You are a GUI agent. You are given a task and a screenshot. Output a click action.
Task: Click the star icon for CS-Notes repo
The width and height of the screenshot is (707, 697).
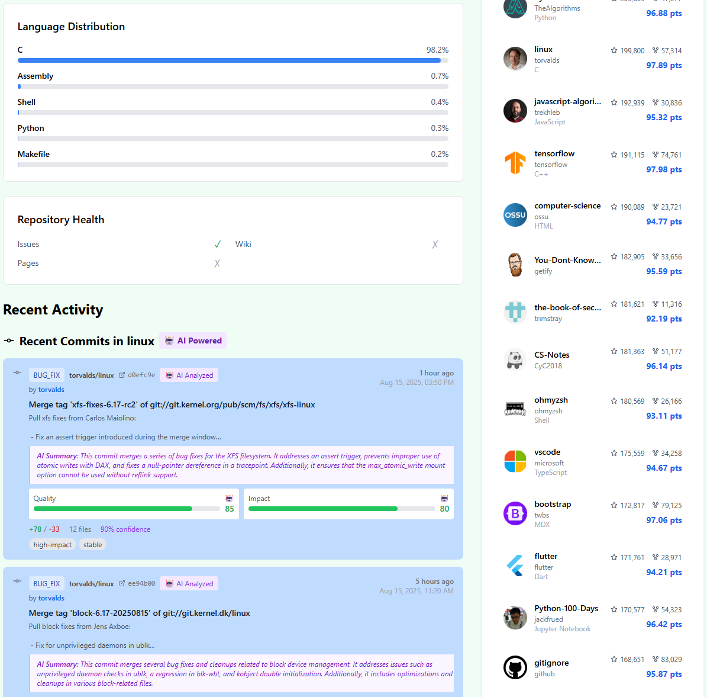coord(614,351)
